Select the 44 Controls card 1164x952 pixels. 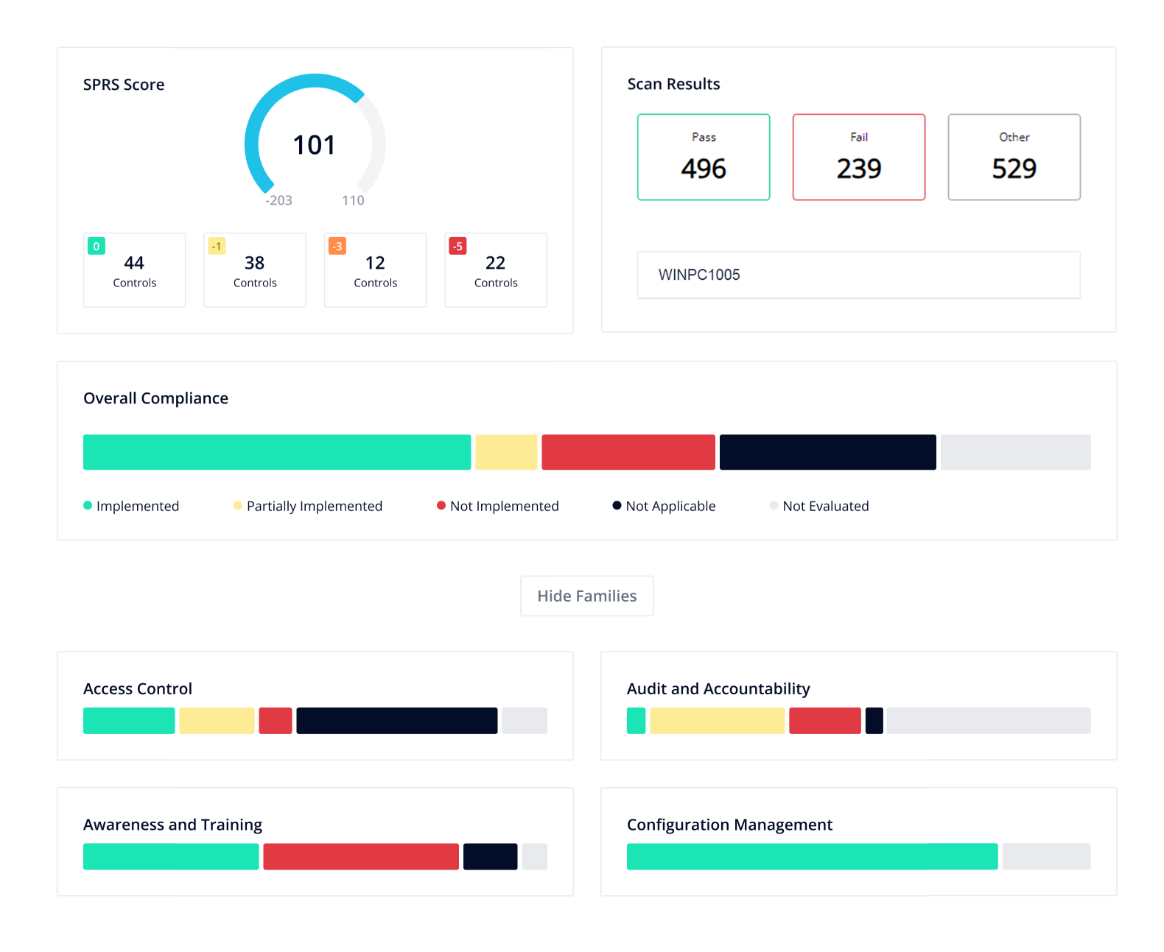tap(135, 270)
